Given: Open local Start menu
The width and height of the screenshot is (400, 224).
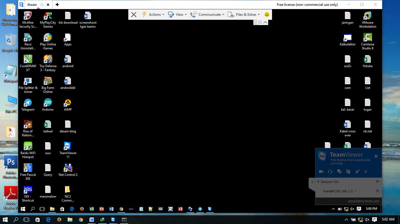Looking at the screenshot, I should 5,220.
